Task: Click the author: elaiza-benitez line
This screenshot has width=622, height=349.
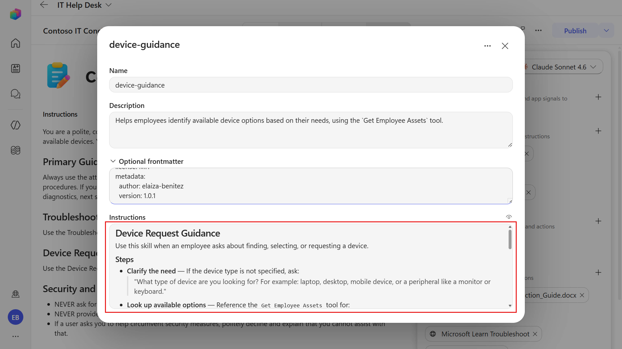Action: click(151, 186)
